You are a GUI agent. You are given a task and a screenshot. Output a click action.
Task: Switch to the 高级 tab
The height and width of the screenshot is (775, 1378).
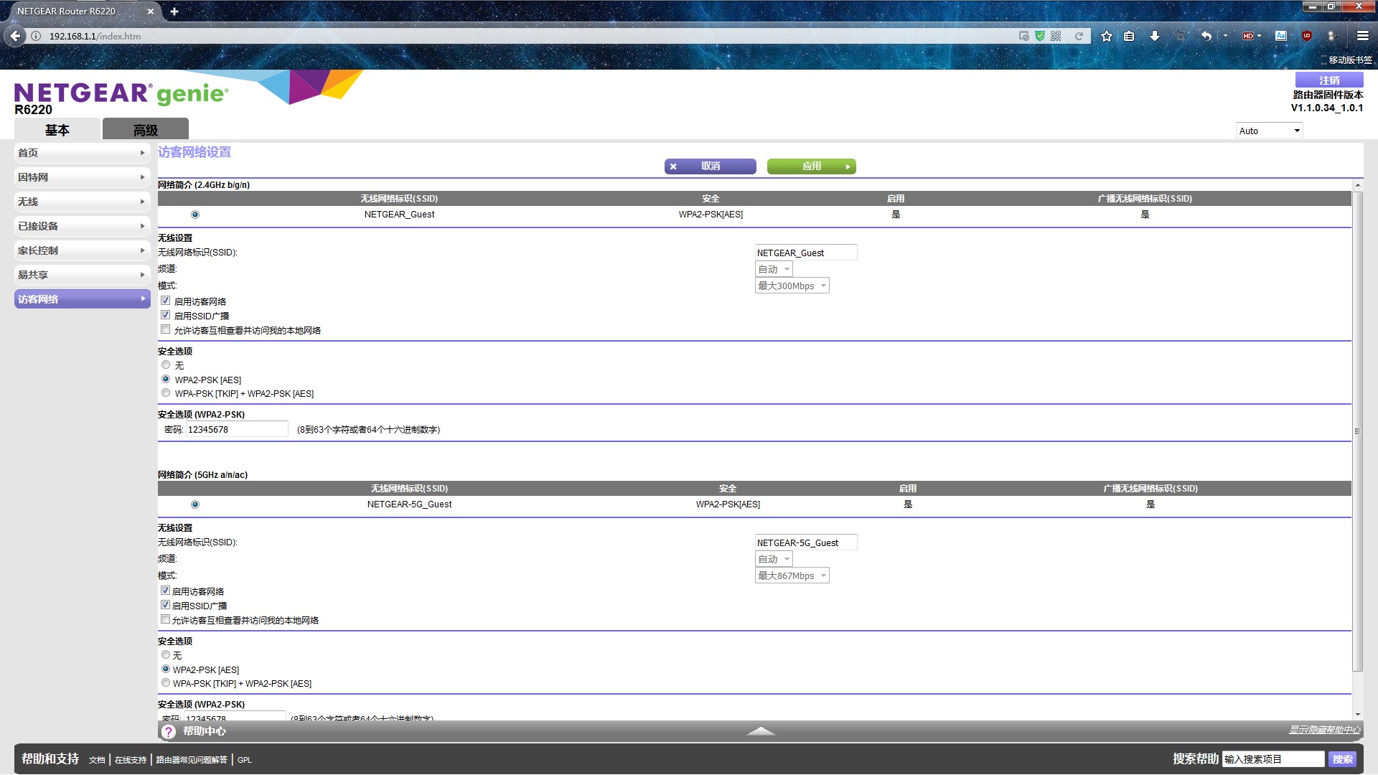(x=146, y=129)
